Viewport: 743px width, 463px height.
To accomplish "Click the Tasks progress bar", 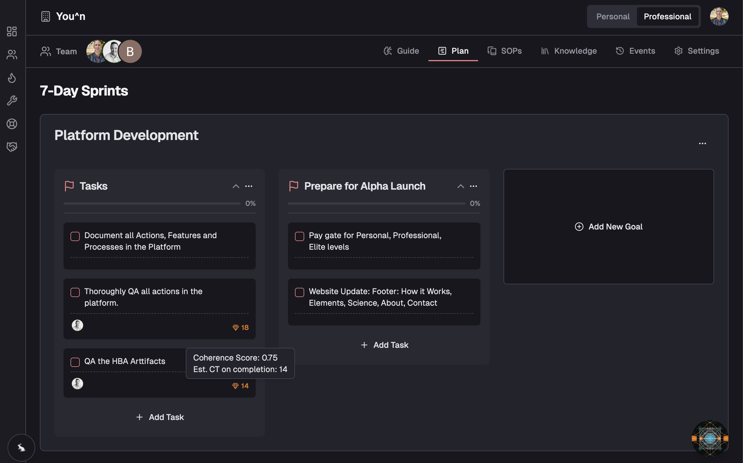I will coord(151,203).
